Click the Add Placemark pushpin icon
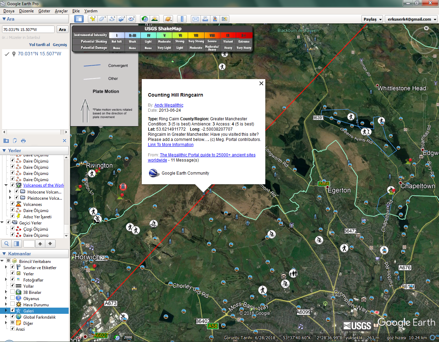Image resolution: width=439 pixels, height=342 pixels. pyautogui.click(x=93, y=19)
